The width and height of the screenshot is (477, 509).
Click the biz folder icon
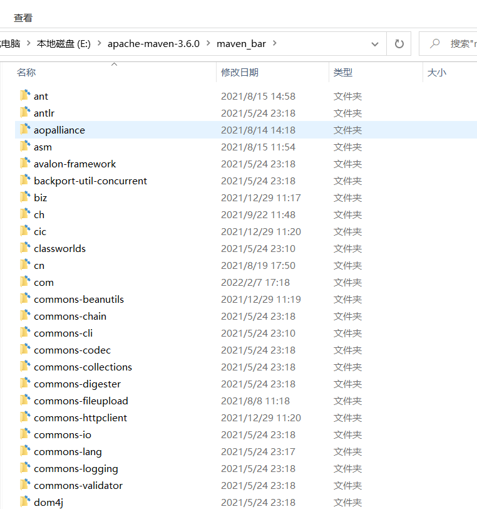coord(25,197)
